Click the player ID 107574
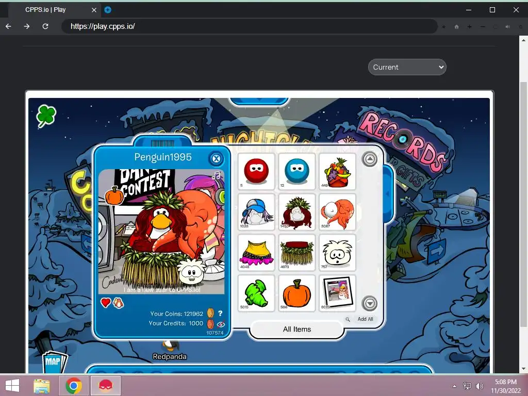 [x=215, y=333]
